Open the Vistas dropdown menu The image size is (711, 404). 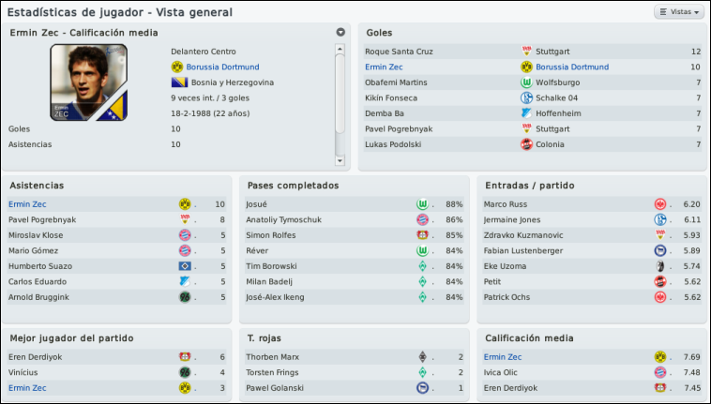[679, 12]
